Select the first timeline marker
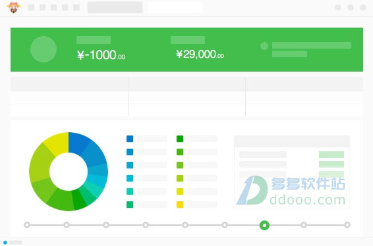The image size is (373, 246). pos(27,225)
